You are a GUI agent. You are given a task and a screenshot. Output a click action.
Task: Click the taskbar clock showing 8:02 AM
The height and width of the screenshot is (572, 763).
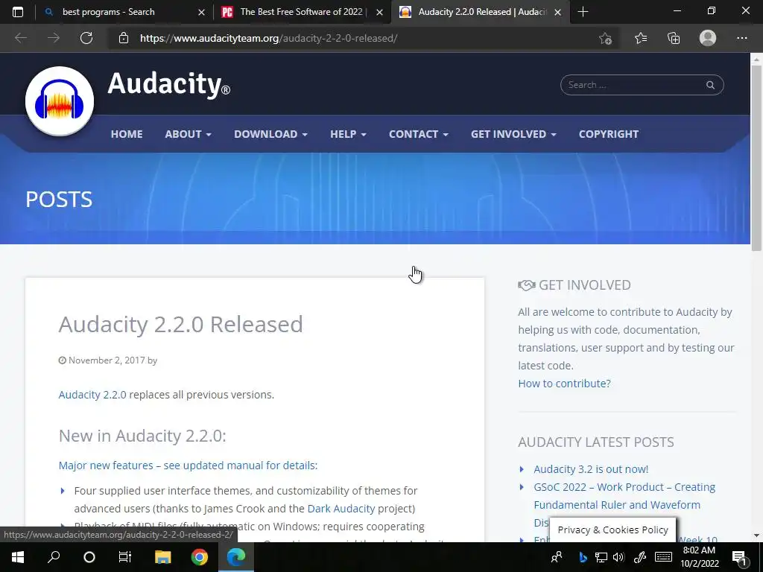(x=699, y=557)
